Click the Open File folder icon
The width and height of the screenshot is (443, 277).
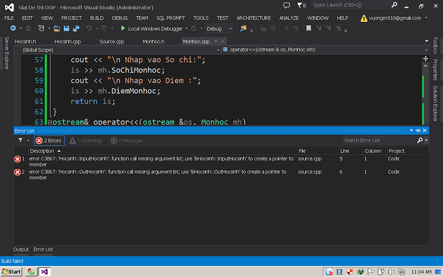click(x=57, y=29)
